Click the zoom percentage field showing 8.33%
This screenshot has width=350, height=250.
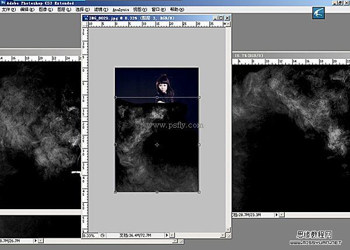[x=89, y=235]
